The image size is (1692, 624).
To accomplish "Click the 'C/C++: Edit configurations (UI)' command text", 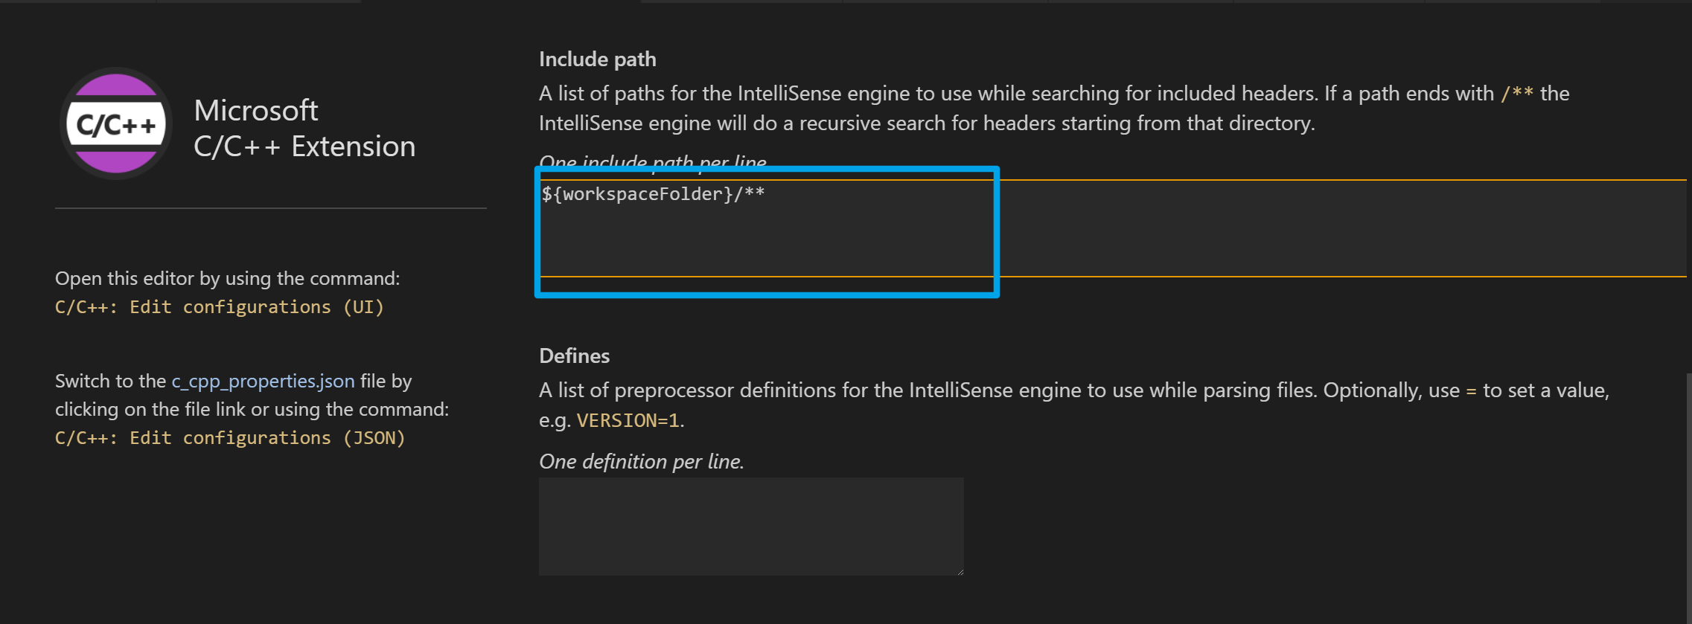I will coord(220,307).
